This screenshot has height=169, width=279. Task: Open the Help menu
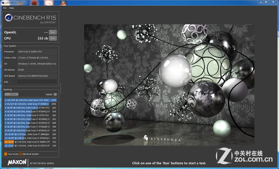(x=11, y=8)
